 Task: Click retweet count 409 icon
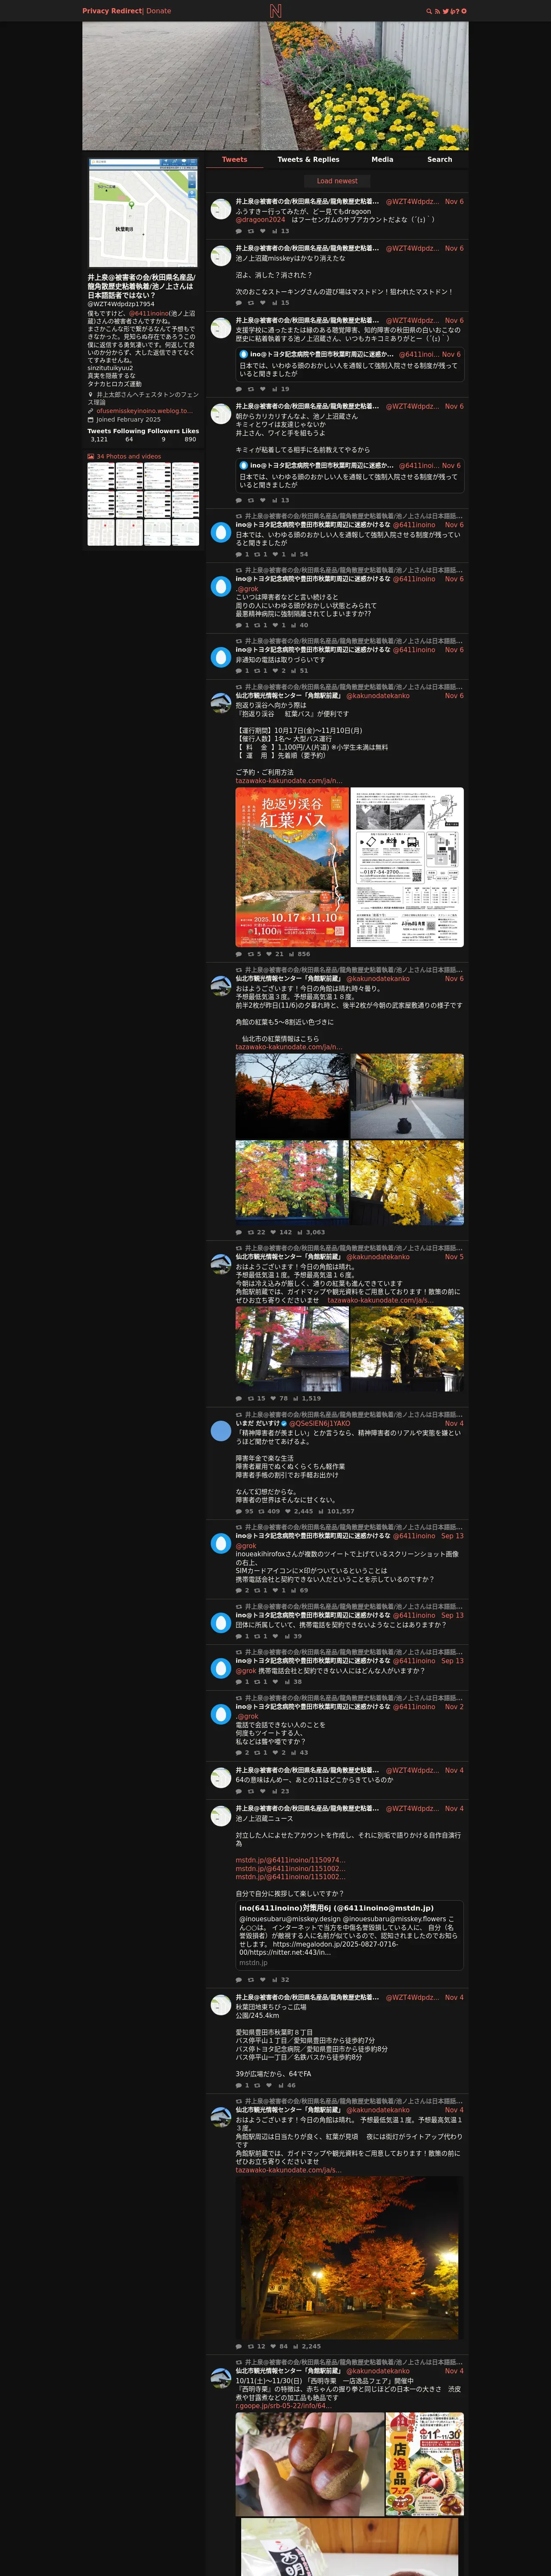pos(262,1511)
